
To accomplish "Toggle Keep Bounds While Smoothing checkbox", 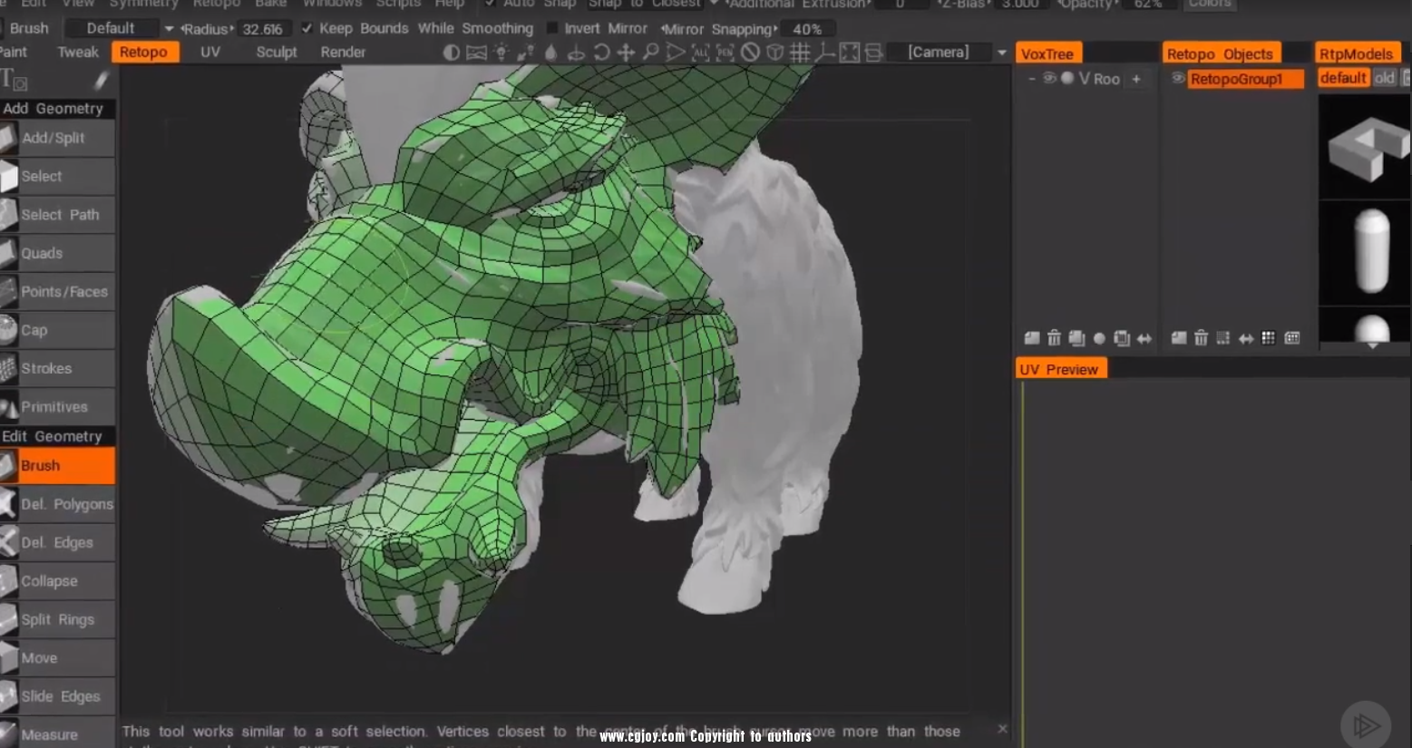I will click(x=307, y=28).
